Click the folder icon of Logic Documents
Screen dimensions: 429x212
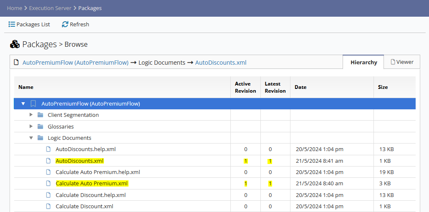point(40,138)
